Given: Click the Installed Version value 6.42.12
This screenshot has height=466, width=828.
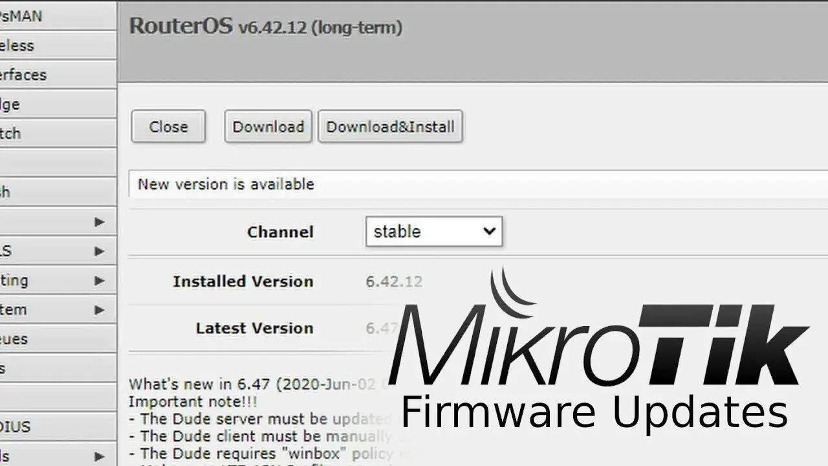Looking at the screenshot, I should (x=394, y=282).
